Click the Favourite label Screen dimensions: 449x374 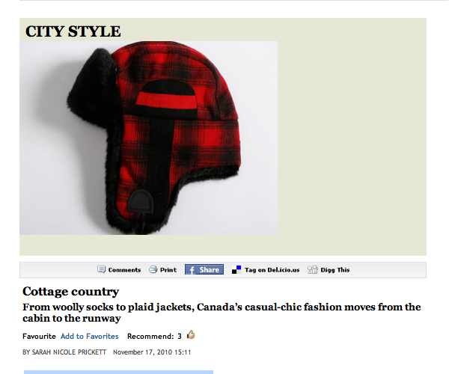39,337
